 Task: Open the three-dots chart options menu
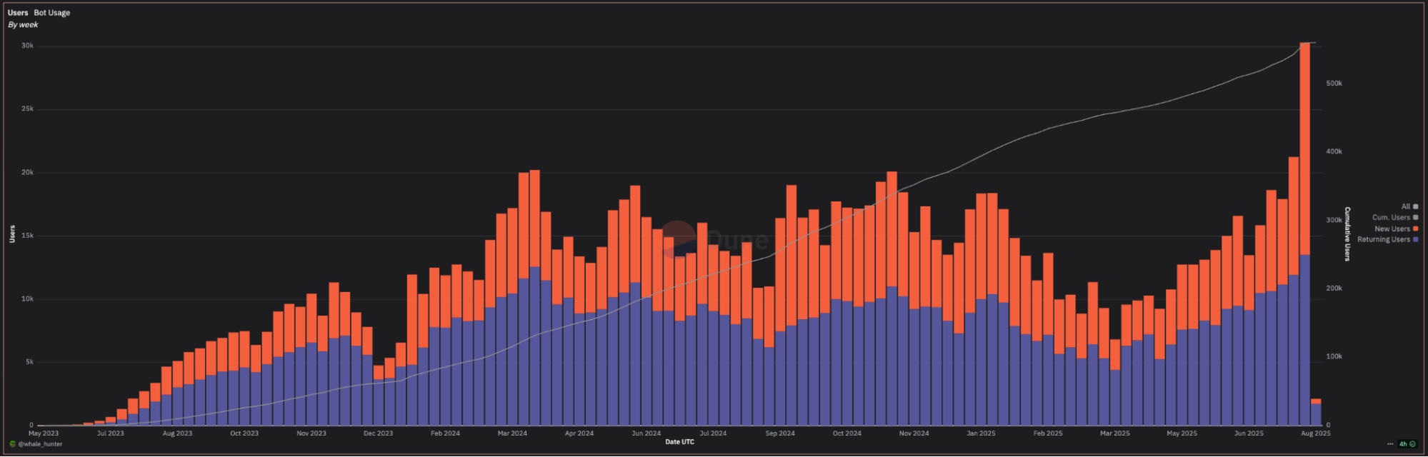click(1390, 444)
